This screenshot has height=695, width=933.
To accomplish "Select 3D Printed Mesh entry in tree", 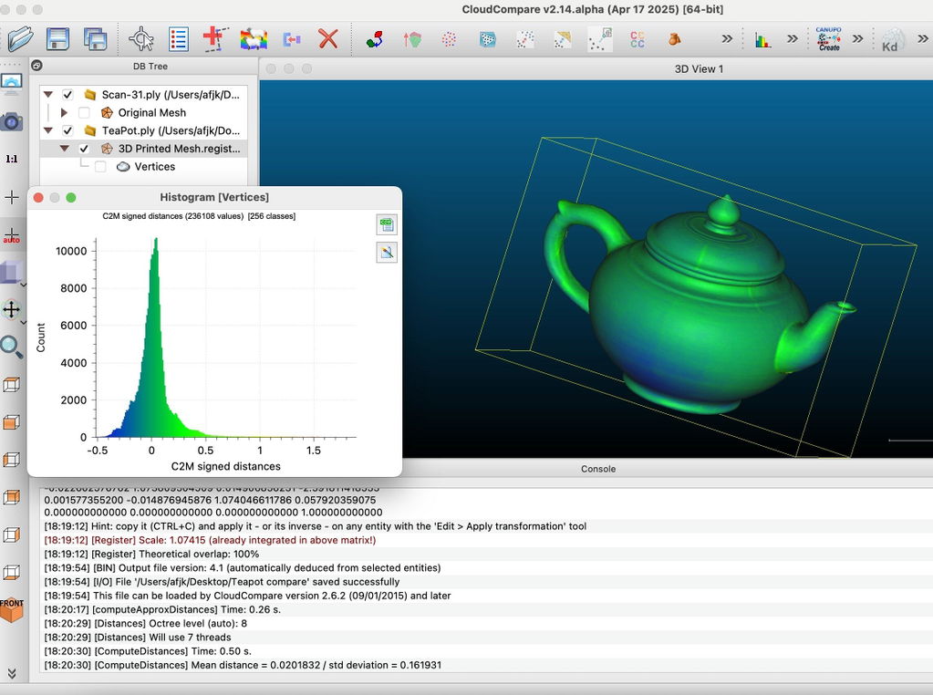I will tap(179, 148).
